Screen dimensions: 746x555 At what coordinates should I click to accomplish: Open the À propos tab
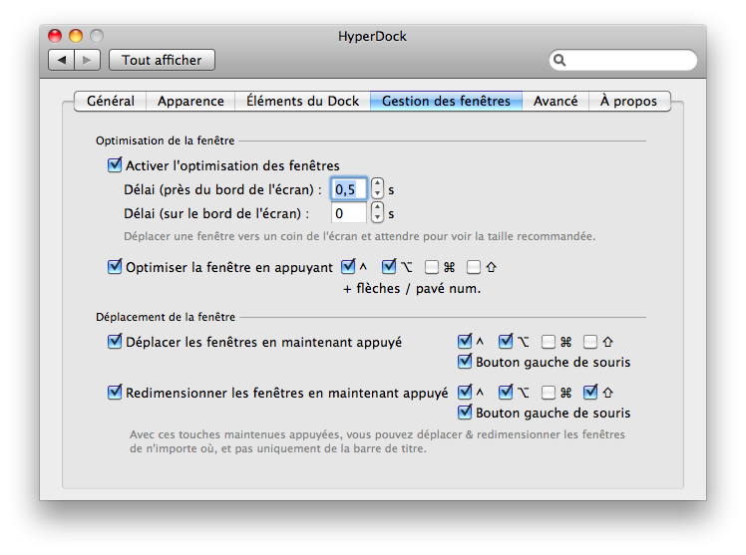pyautogui.click(x=628, y=101)
